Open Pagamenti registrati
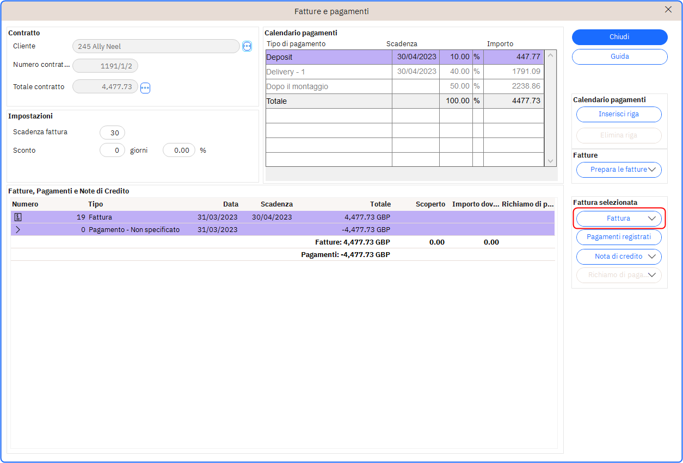The width and height of the screenshot is (683, 463). [x=619, y=237]
